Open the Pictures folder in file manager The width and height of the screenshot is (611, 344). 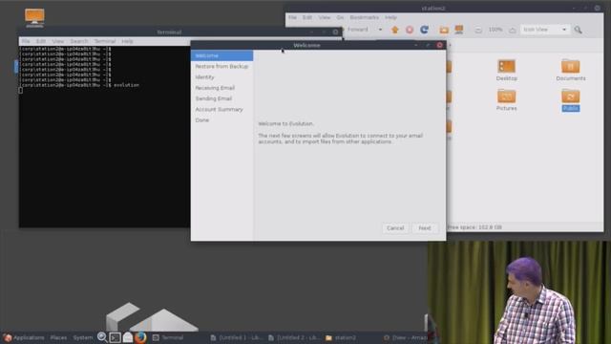[x=507, y=100]
